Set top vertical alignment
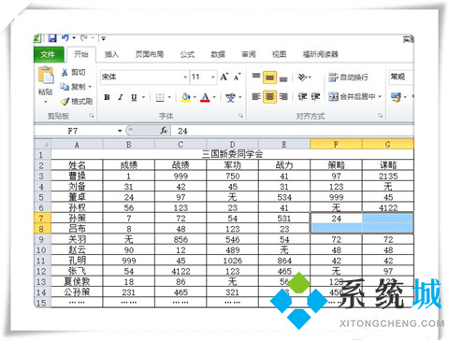The width and height of the screenshot is (449, 340). [x=256, y=77]
